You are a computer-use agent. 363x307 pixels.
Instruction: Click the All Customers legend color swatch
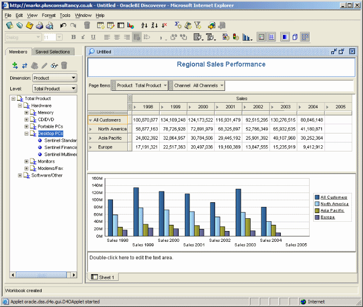(x=316, y=197)
